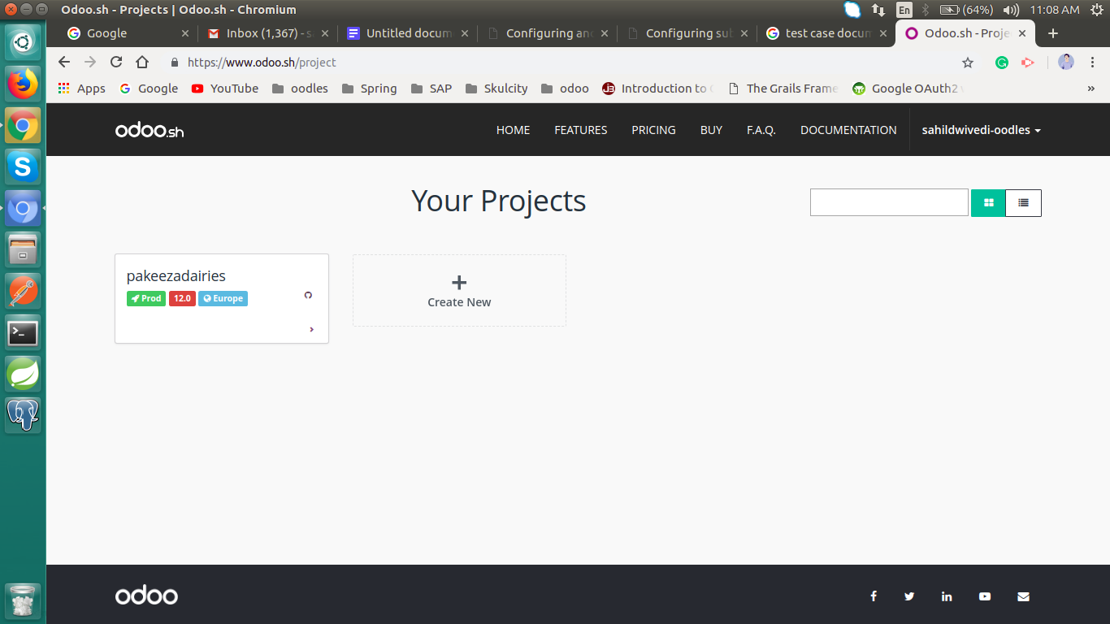Open the BUY page
Image resolution: width=1110 pixels, height=624 pixels.
click(x=711, y=130)
